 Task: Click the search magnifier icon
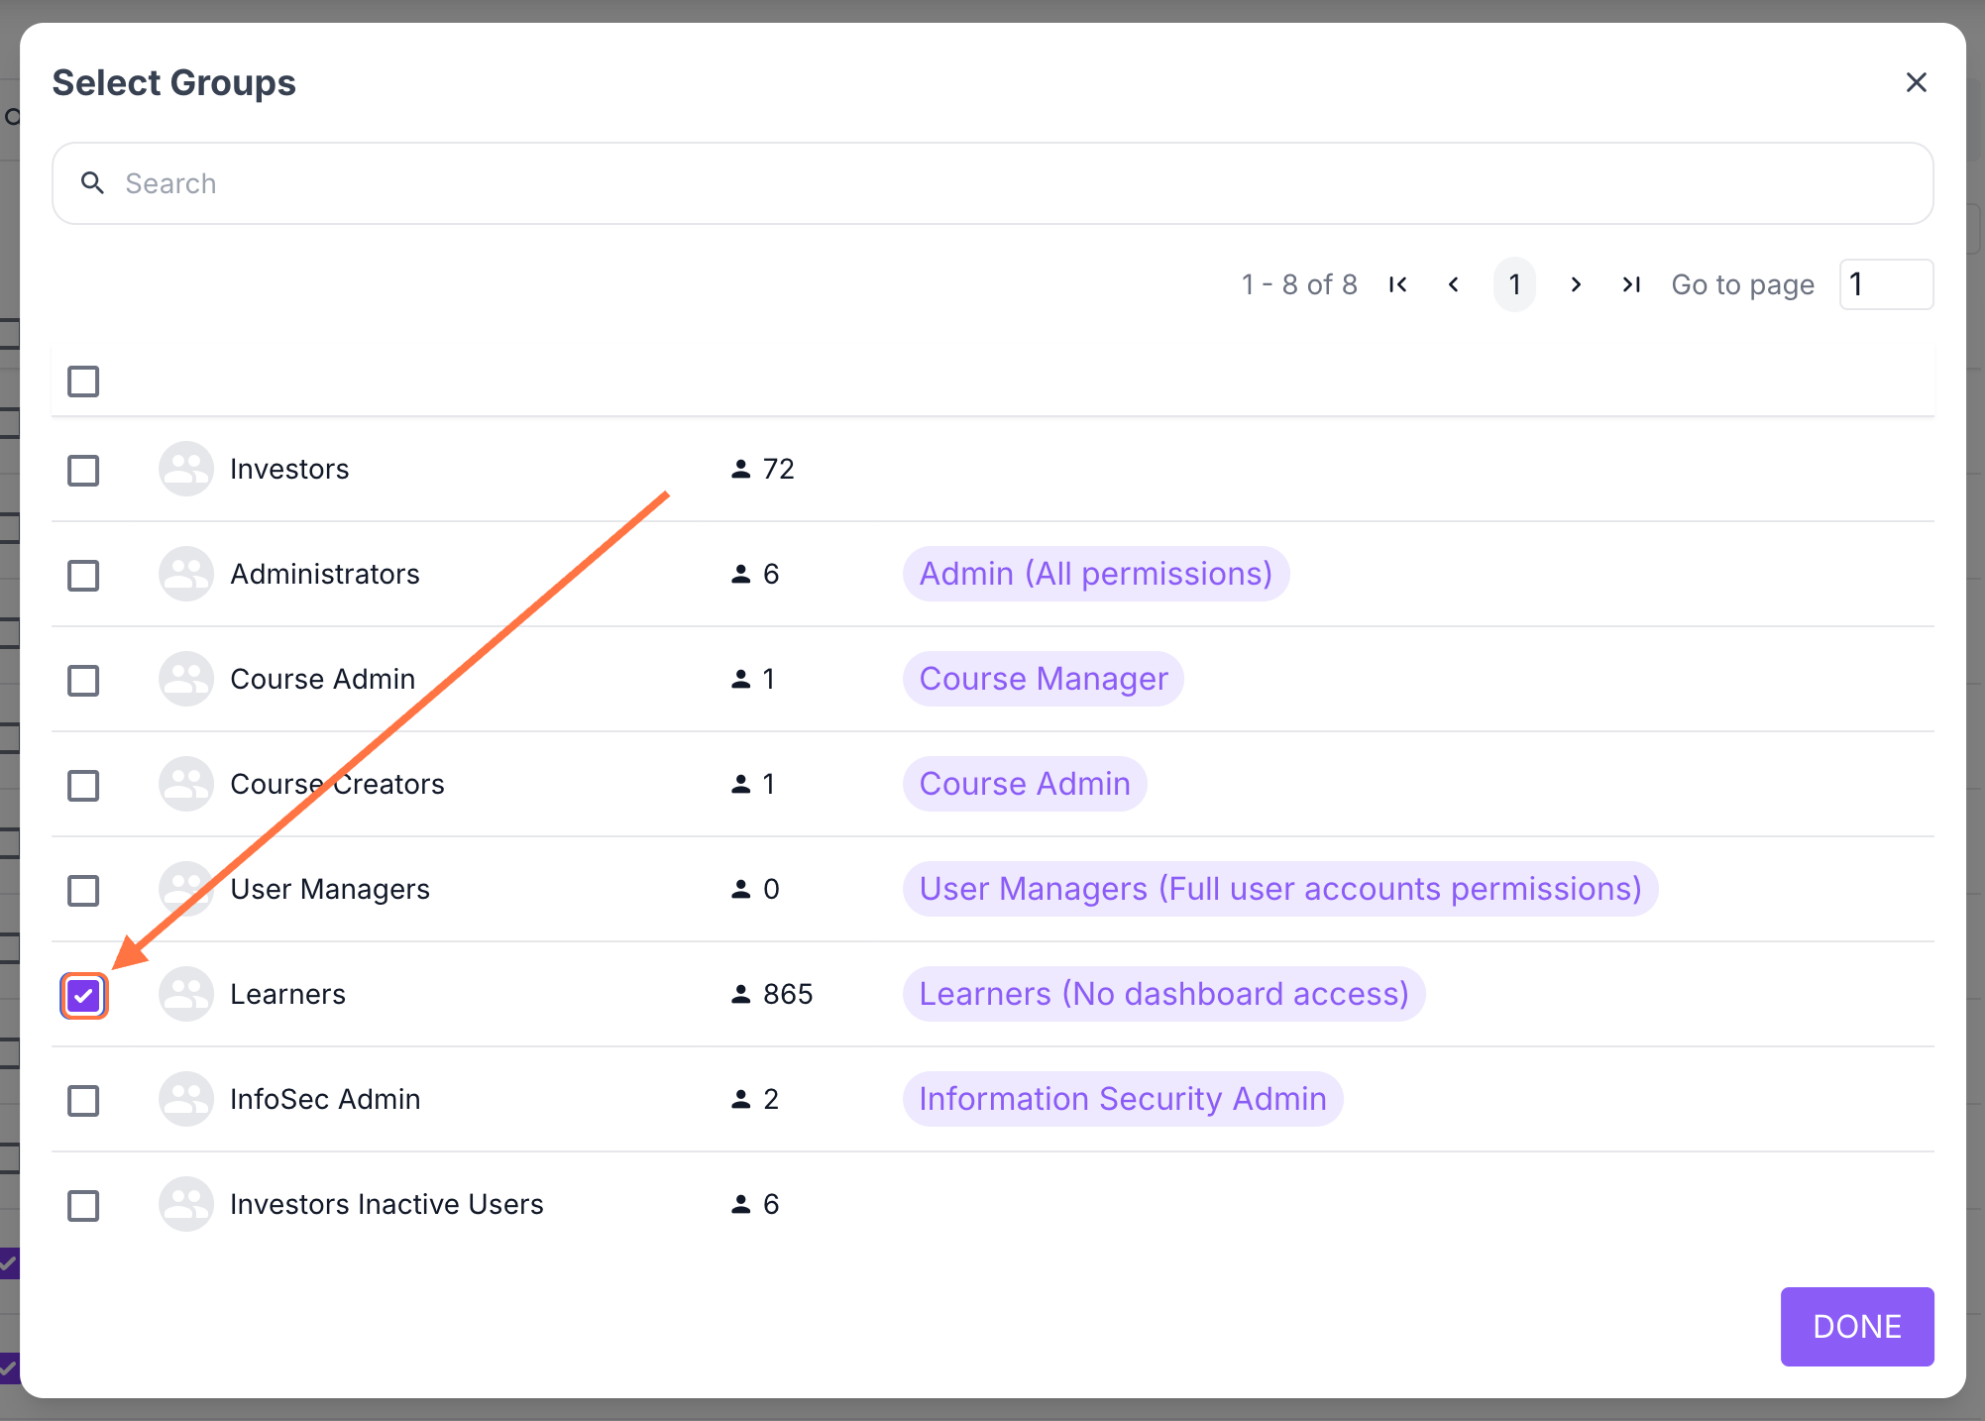coord(92,183)
